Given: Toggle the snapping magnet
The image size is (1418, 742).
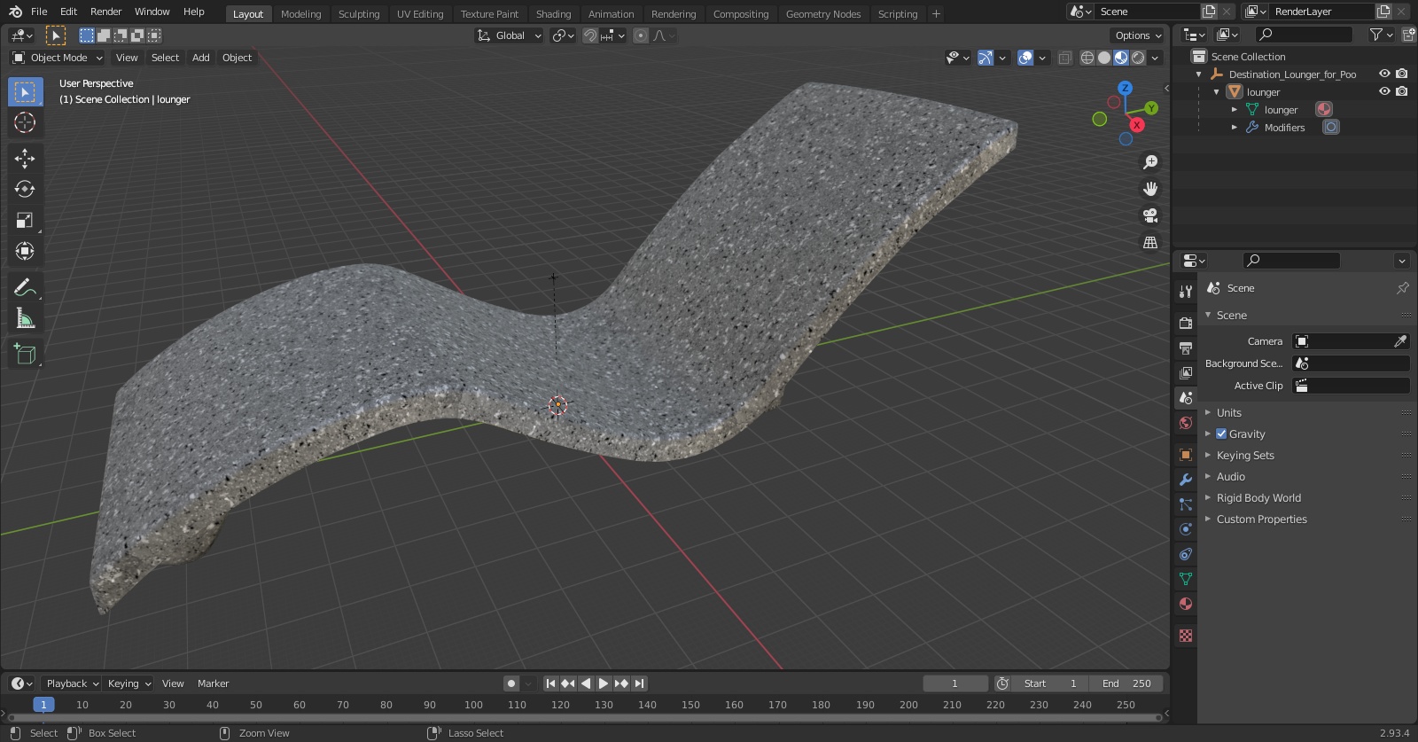Looking at the screenshot, I should pos(589,35).
